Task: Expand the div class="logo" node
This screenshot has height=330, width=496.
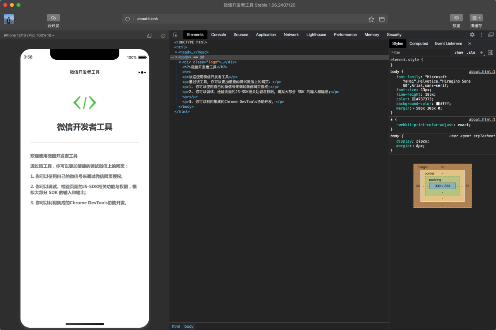Action: click(180, 62)
